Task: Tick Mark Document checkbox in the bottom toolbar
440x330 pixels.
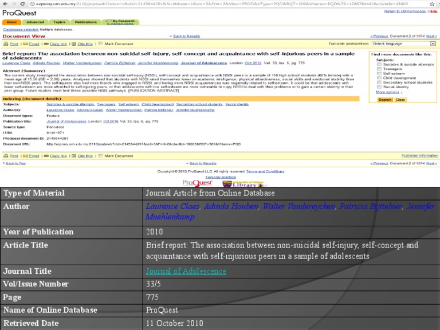Action: pyautogui.click(x=100, y=156)
